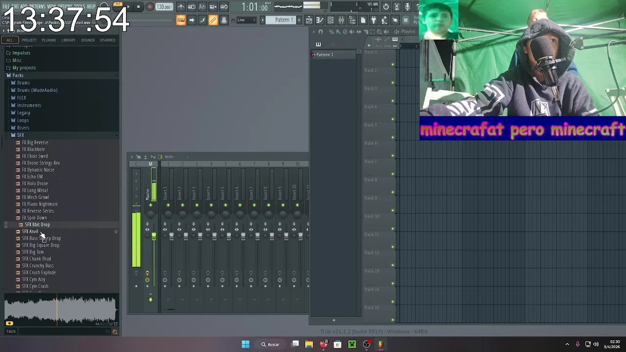Toggle the overdub recording icon
Screen dimensions: 626x352
point(213,7)
